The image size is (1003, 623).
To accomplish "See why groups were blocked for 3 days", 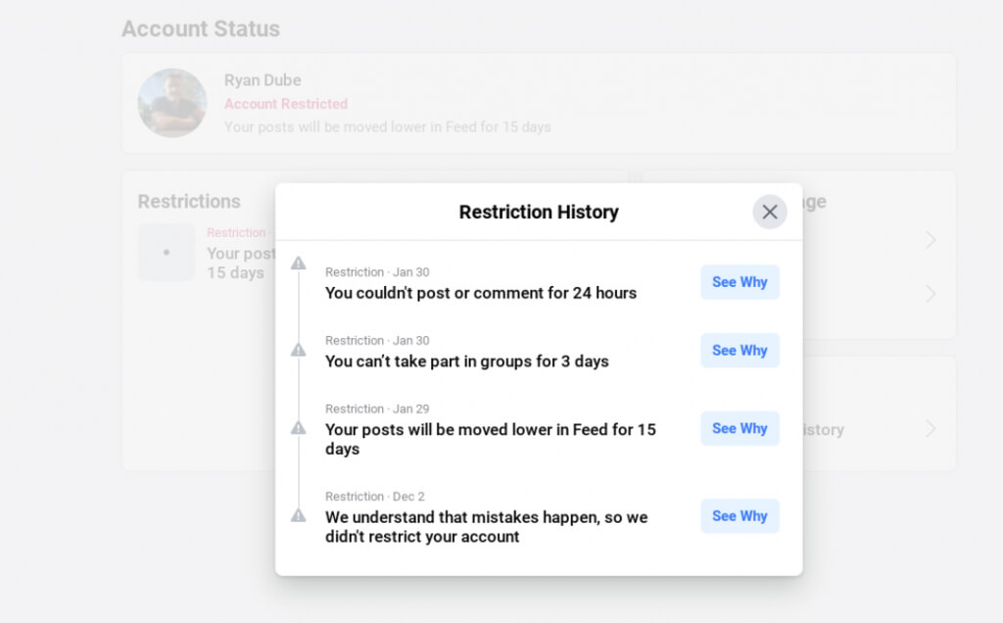I will (740, 351).
